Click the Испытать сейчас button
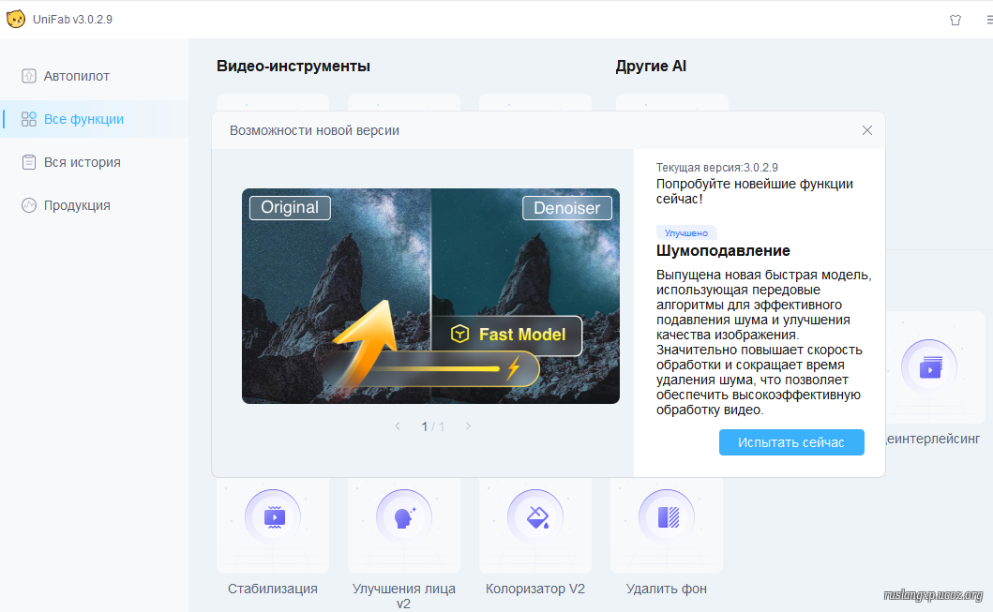The height and width of the screenshot is (612, 993). [791, 442]
